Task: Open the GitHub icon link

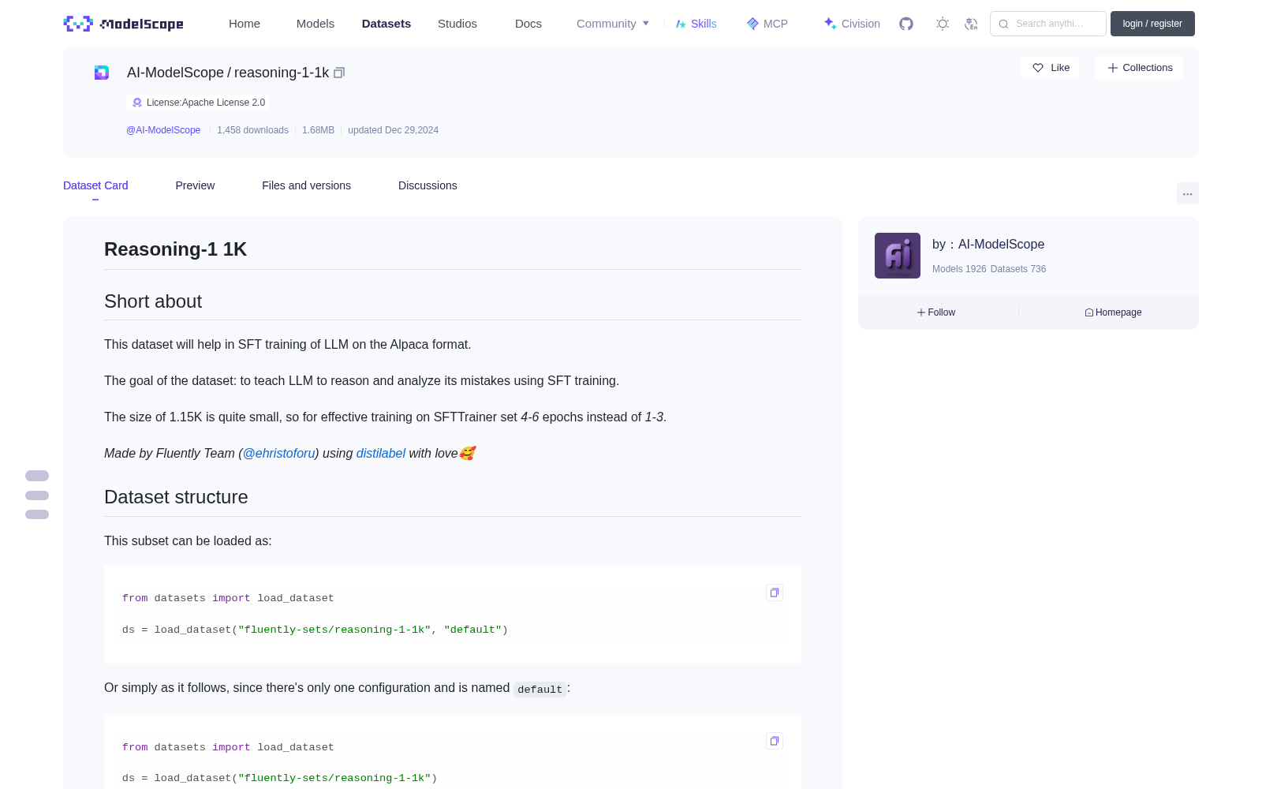Action: click(x=906, y=24)
